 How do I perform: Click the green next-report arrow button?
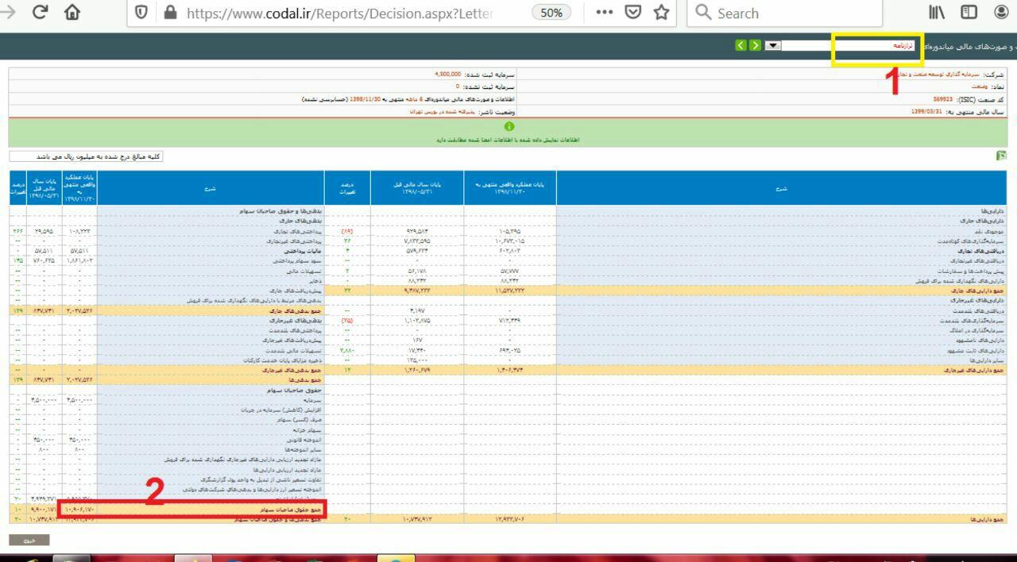(x=755, y=45)
